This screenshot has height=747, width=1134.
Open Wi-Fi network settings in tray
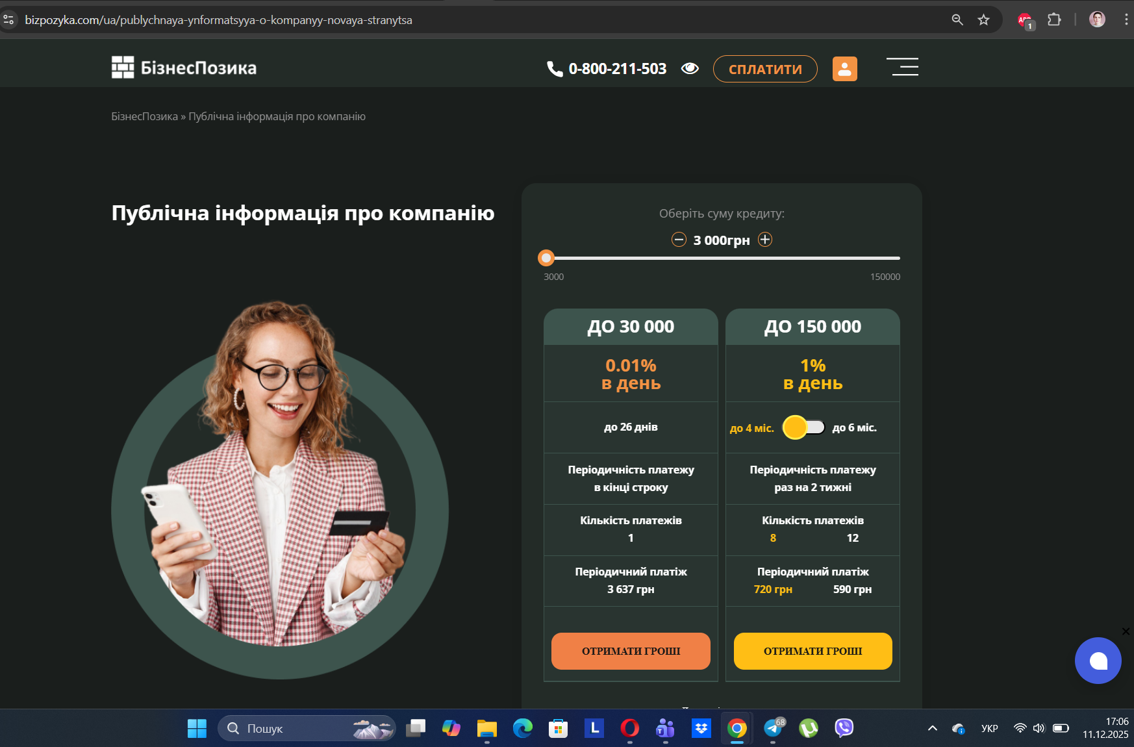tap(1020, 728)
